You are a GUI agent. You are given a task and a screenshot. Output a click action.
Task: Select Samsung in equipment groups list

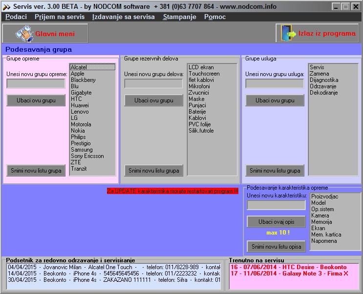click(92, 150)
